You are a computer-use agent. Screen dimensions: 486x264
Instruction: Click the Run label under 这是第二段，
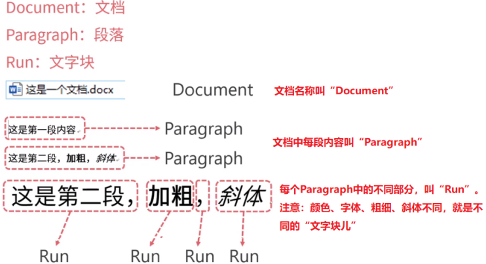tap(54, 256)
